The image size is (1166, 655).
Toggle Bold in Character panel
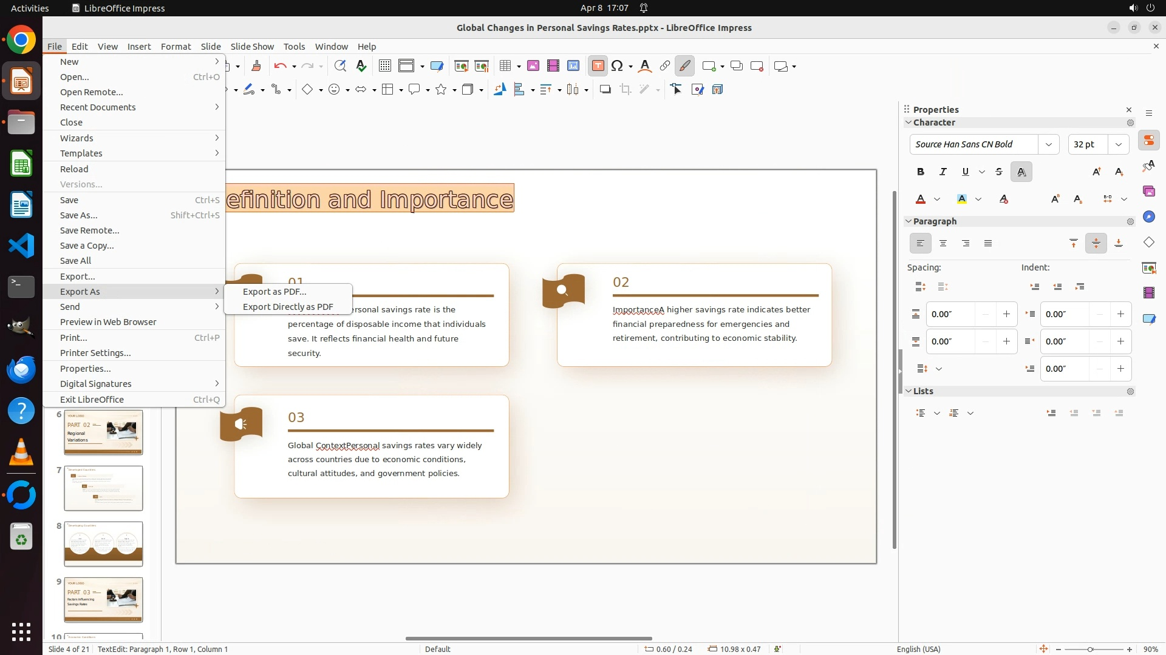(921, 172)
